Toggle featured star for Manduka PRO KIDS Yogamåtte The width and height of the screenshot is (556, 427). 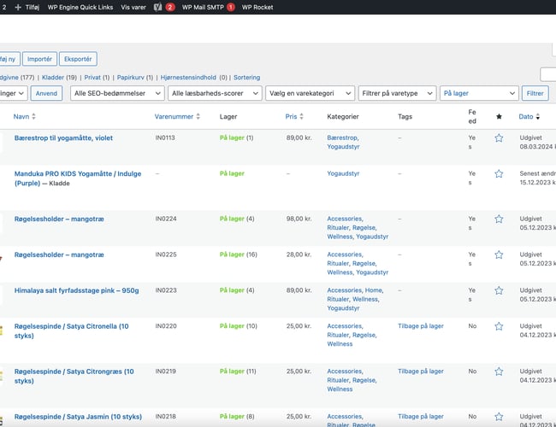pyautogui.click(x=499, y=173)
